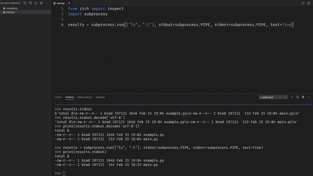This screenshot has height=176, width=313.
Task: Select main.py in the file tree
Action: (26, 12)
